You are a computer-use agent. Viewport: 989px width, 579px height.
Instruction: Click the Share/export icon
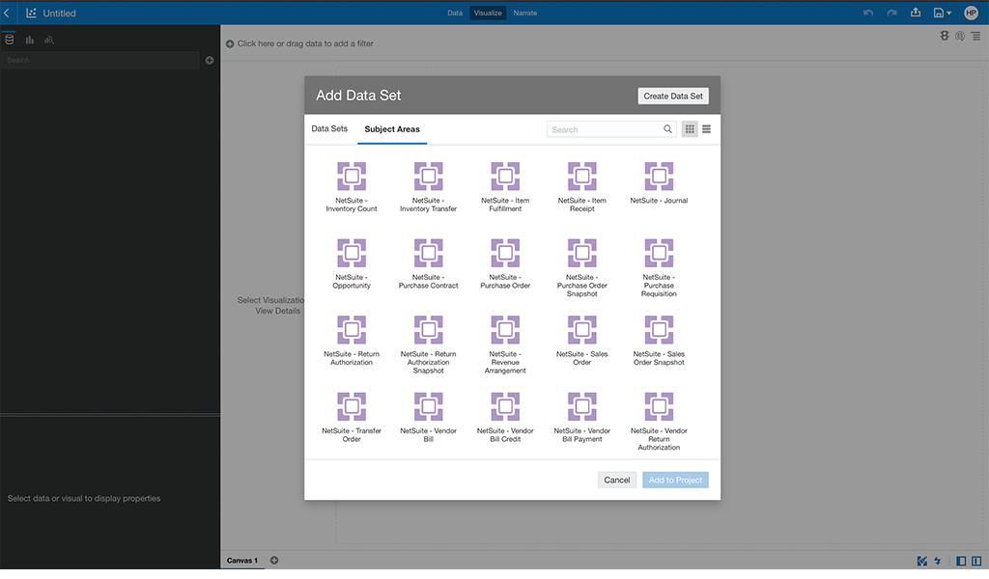coord(916,13)
